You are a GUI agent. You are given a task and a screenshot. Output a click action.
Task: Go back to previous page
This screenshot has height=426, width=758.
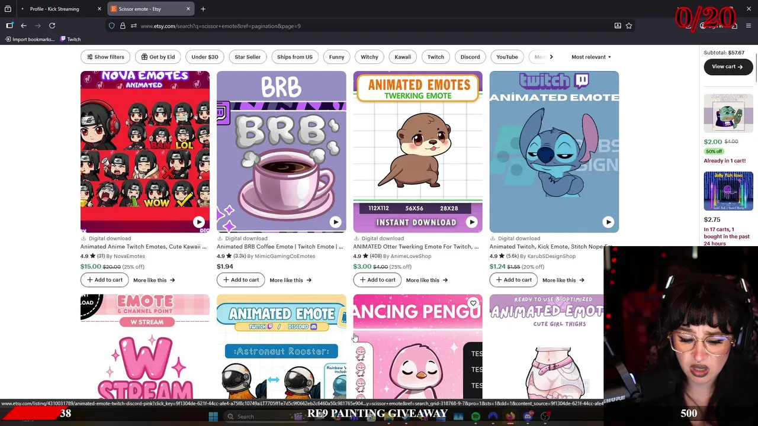click(x=24, y=25)
